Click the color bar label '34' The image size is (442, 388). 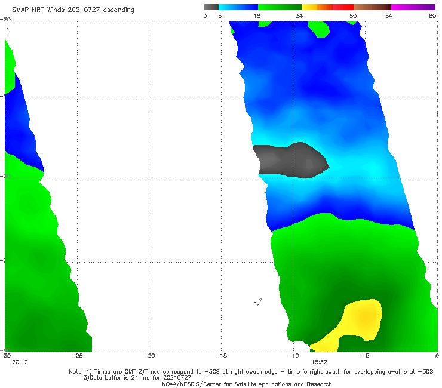299,16
